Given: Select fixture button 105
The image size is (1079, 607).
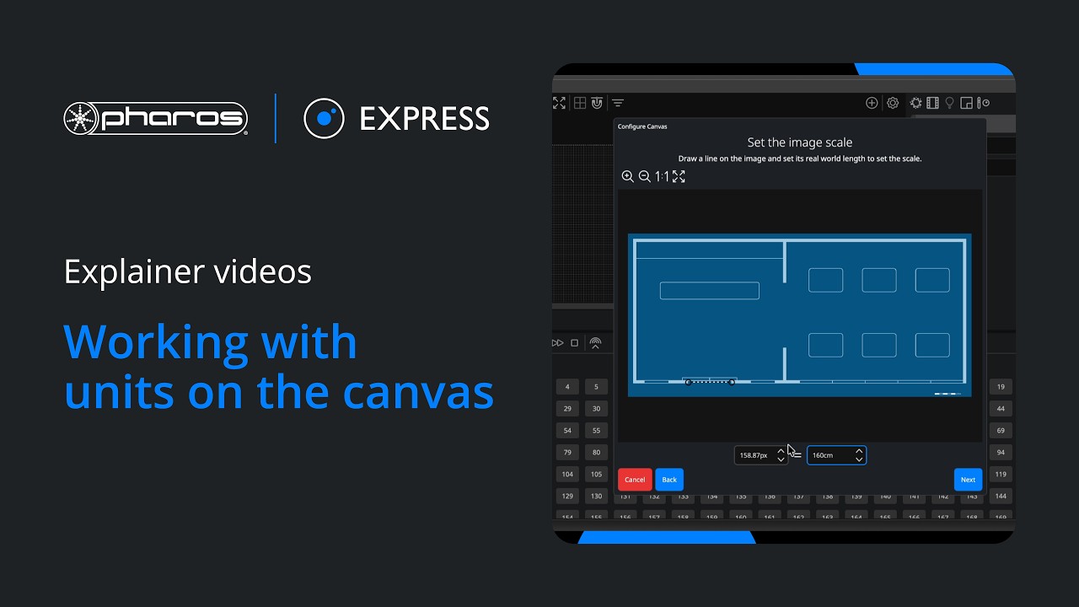Looking at the screenshot, I should click(x=596, y=475).
